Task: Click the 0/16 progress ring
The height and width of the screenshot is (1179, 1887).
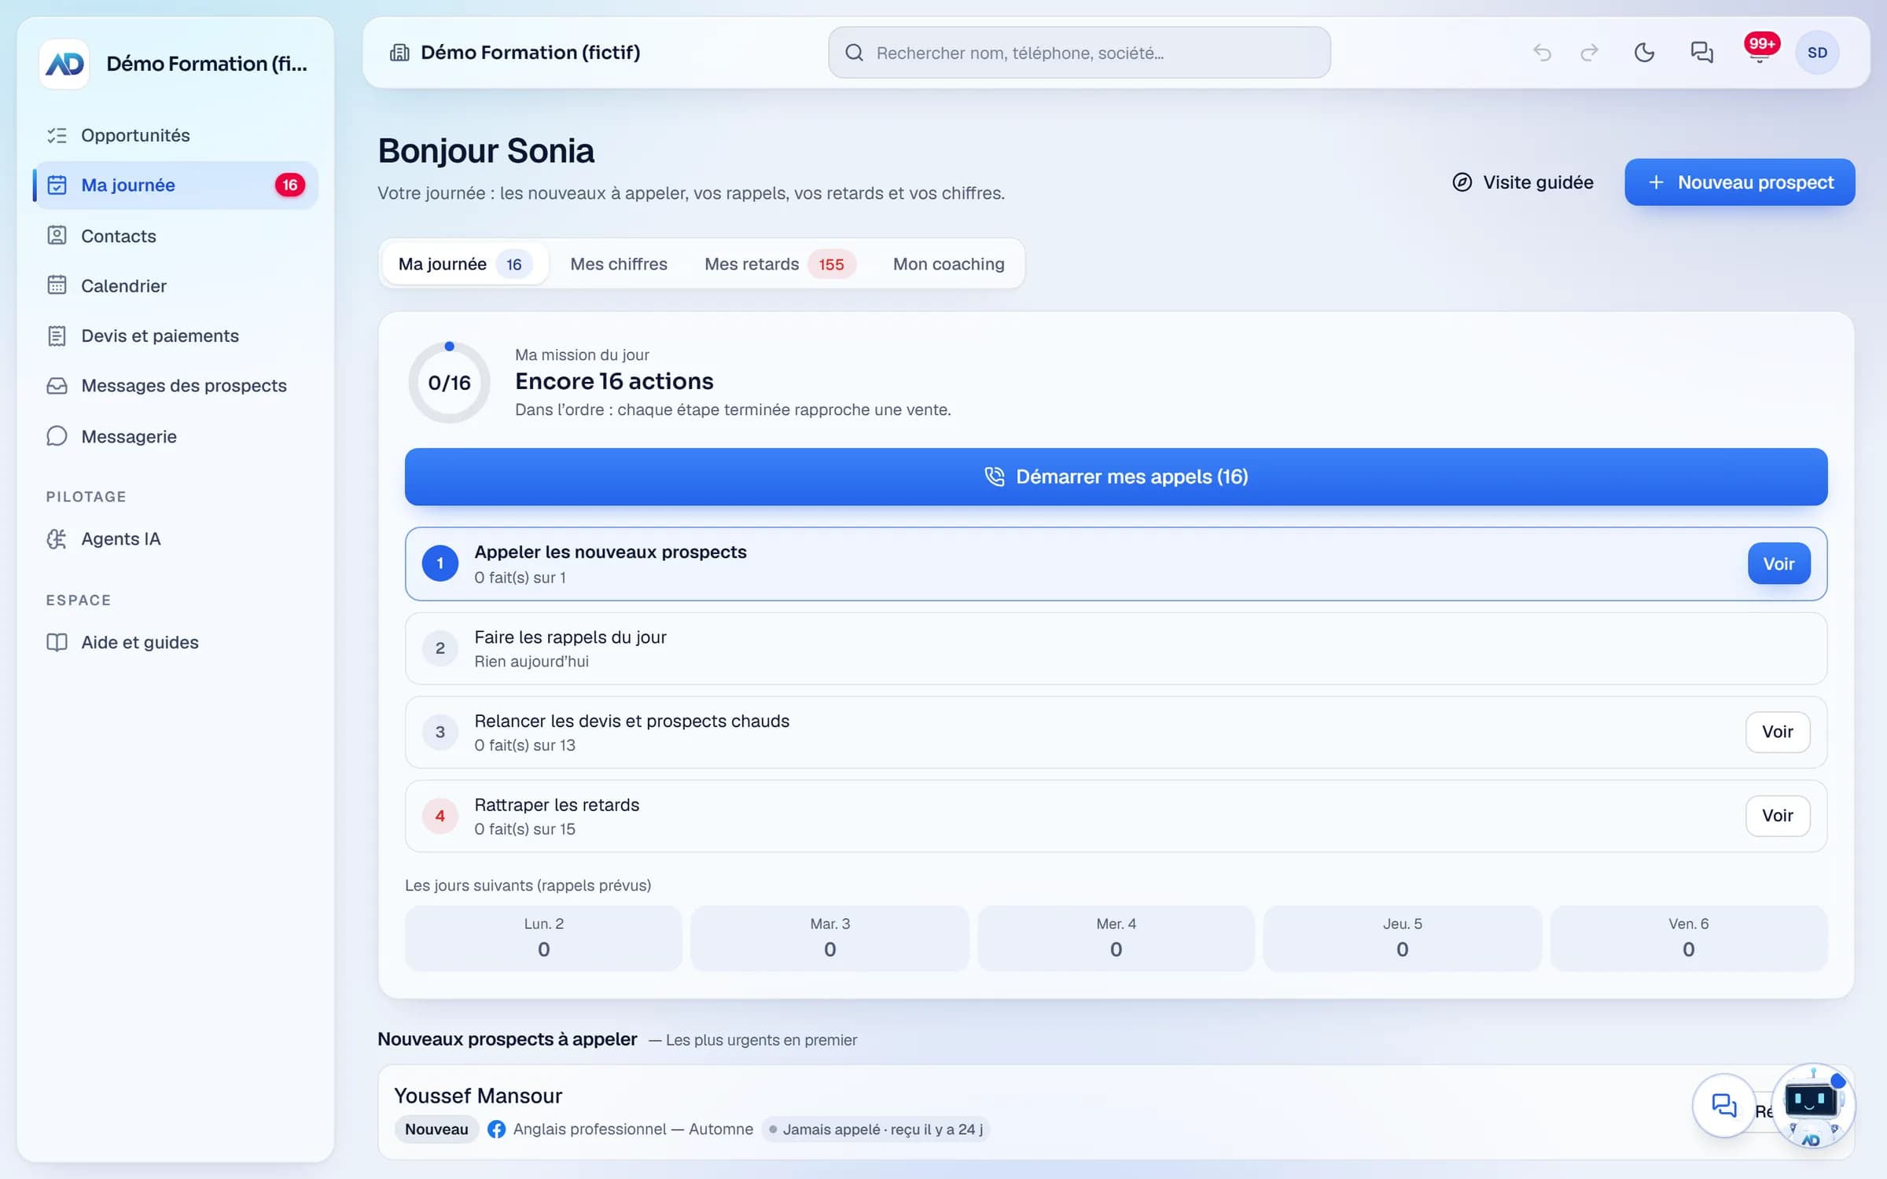Action: click(x=449, y=383)
